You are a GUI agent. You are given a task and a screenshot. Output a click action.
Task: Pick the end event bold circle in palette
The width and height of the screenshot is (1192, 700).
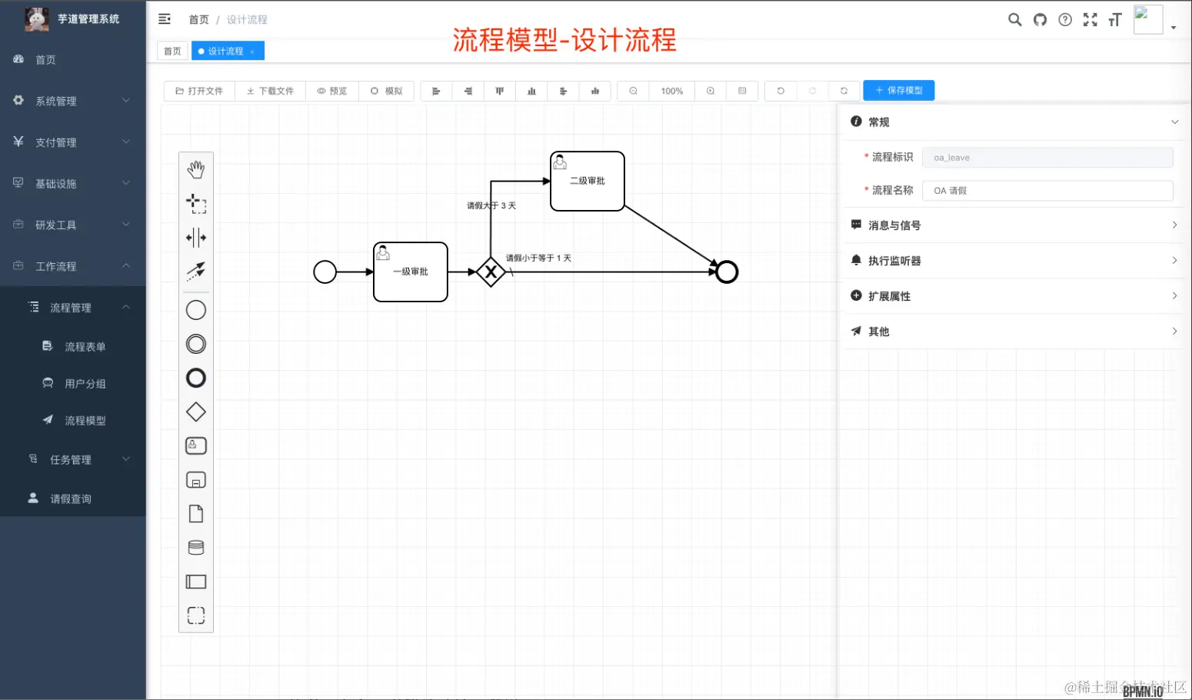[x=196, y=378]
